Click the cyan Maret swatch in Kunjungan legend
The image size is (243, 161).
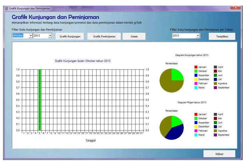(196, 87)
